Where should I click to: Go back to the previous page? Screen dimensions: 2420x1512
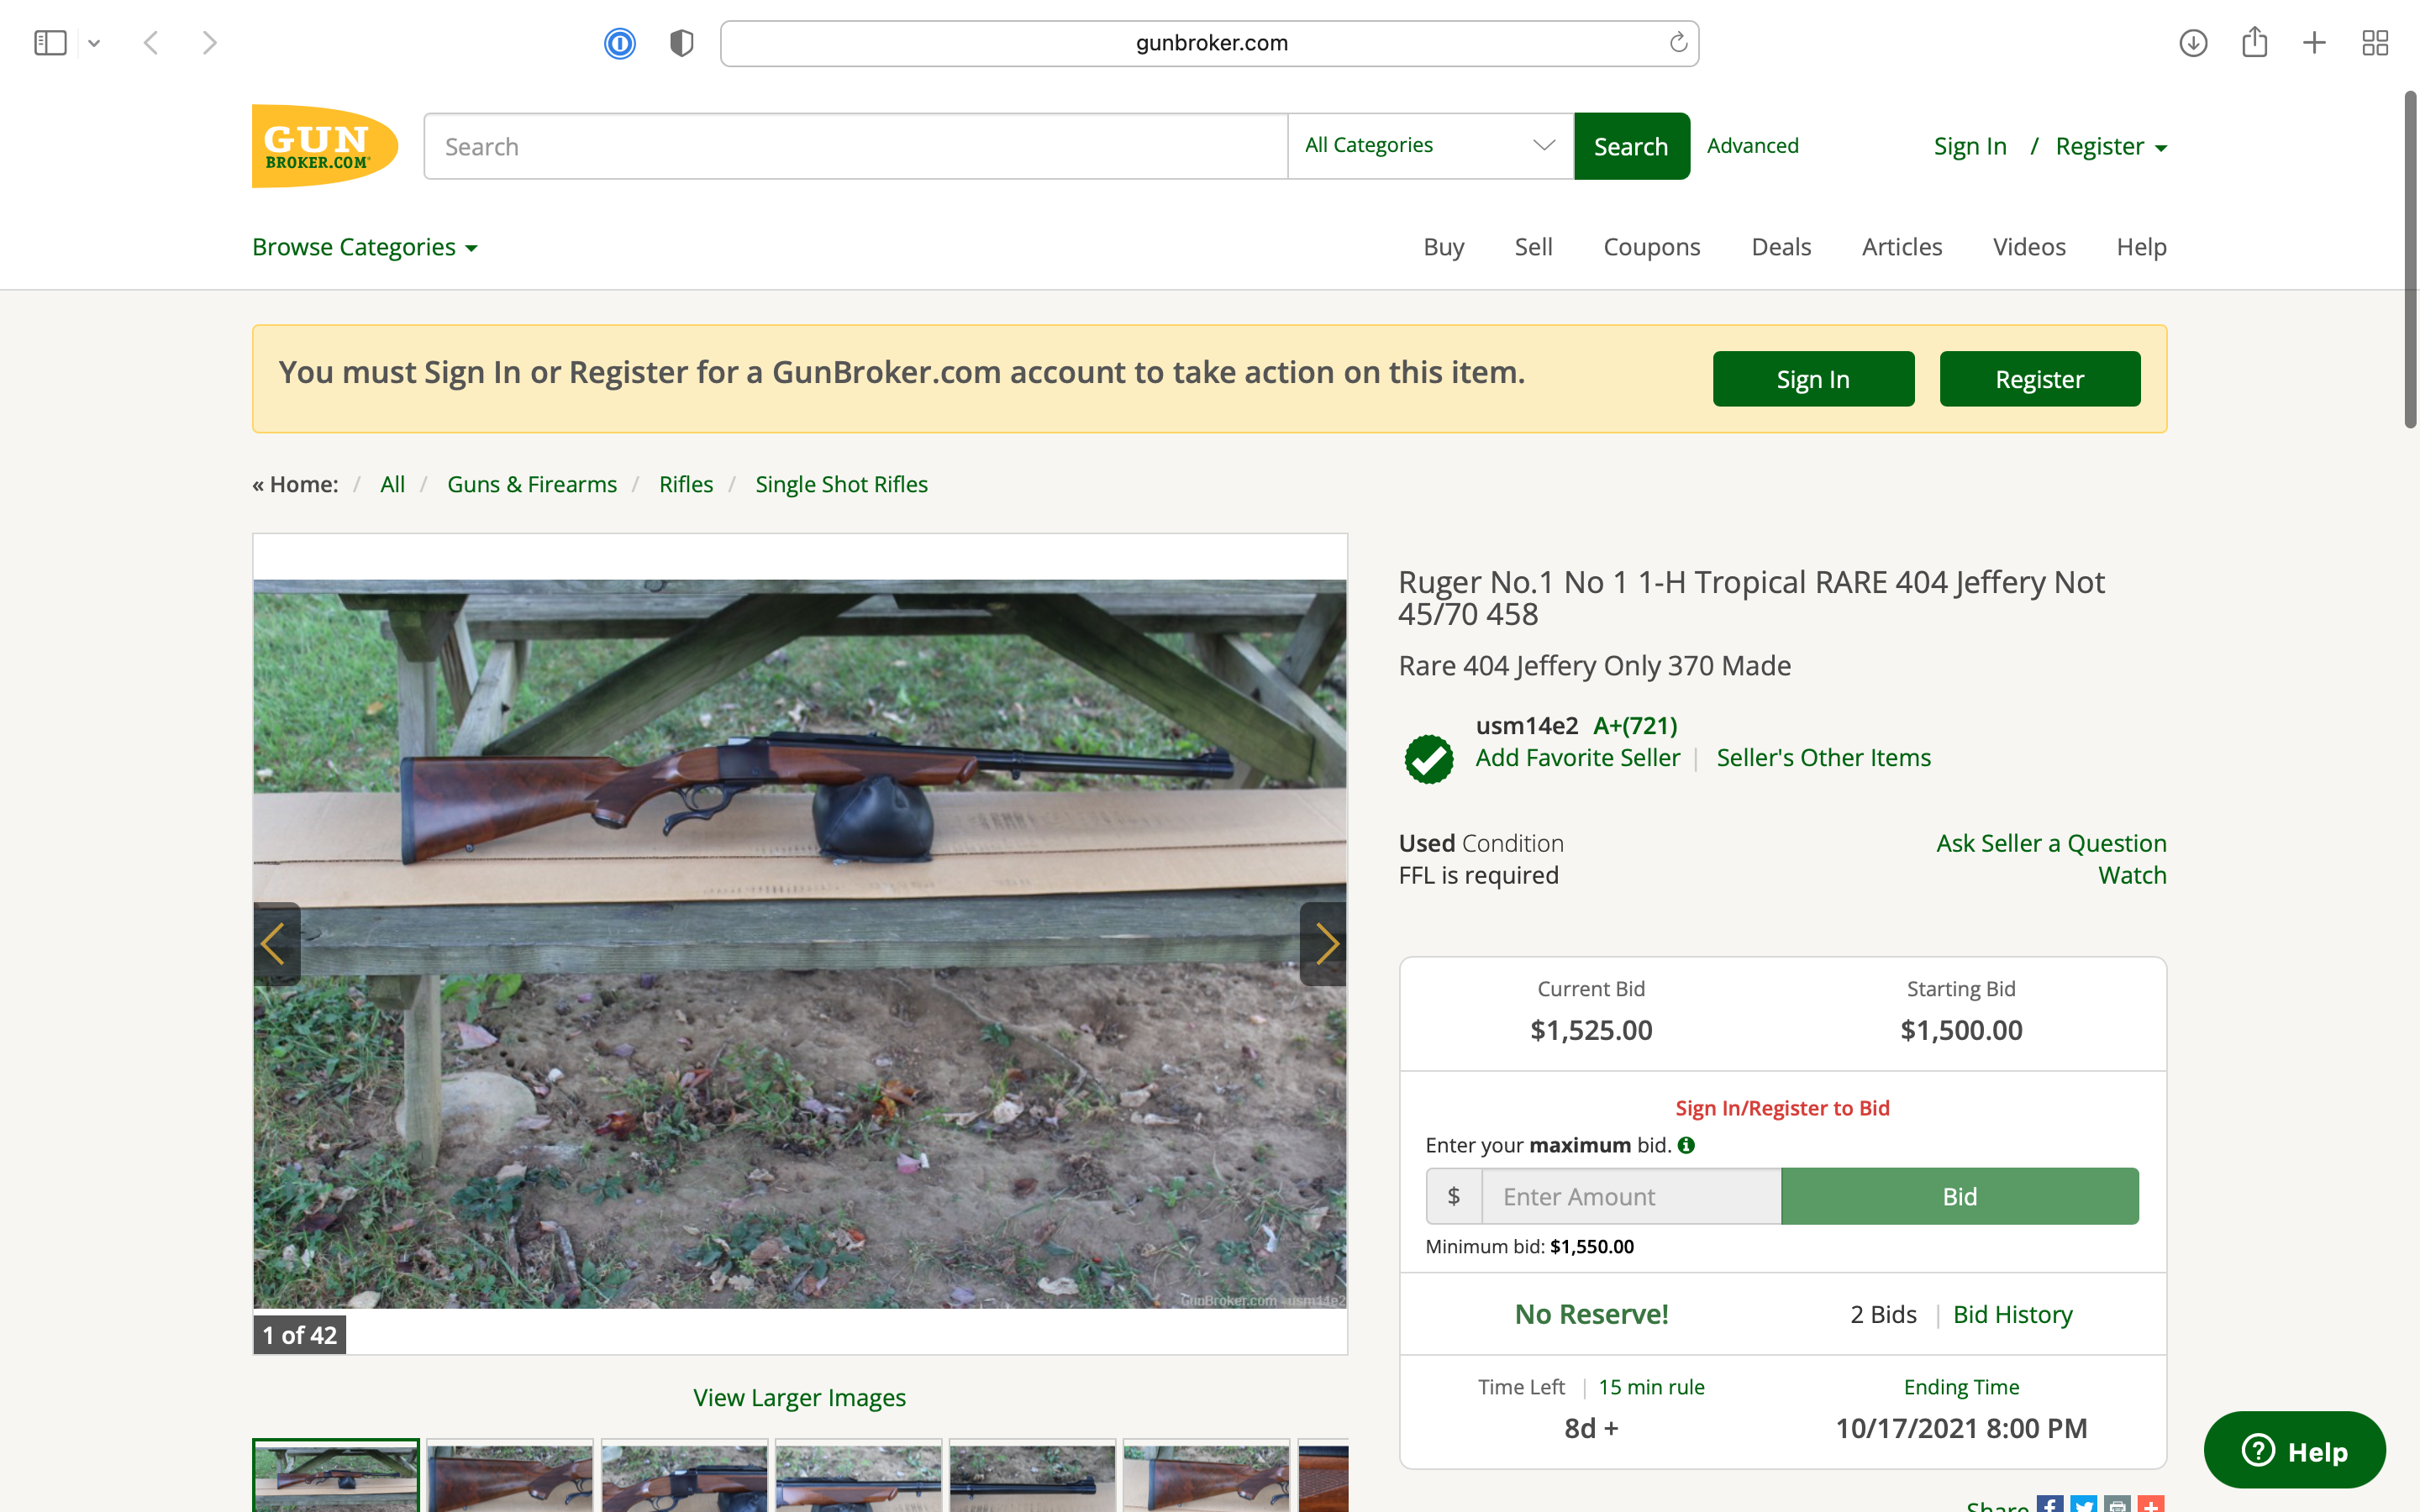151,43
